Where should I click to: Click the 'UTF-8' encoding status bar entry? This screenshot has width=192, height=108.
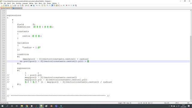tap(177, 103)
